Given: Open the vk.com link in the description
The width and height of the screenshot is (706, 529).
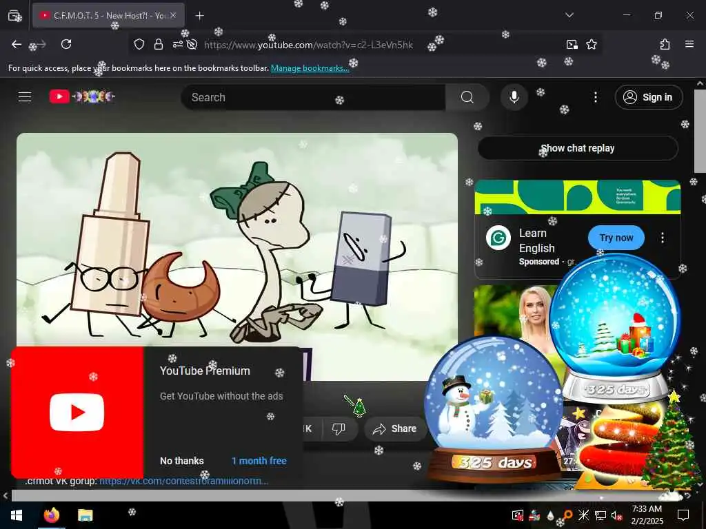Looking at the screenshot, I should click(183, 481).
